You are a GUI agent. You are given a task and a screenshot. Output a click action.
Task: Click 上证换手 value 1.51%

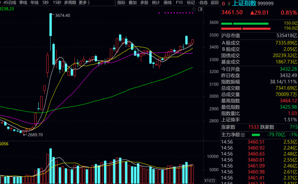pos(290,120)
